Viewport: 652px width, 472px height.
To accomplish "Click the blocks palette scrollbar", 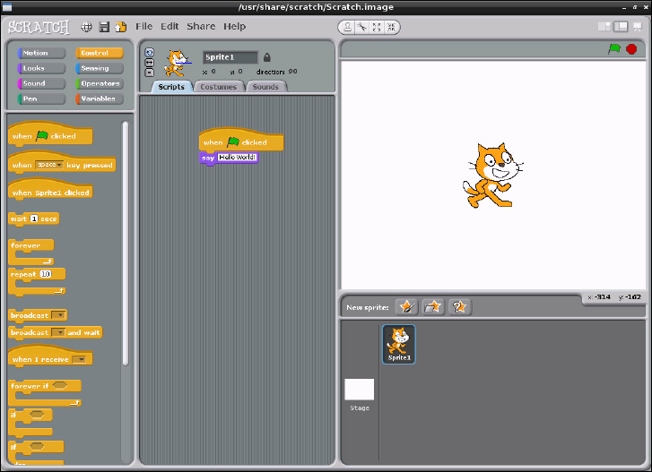I will pos(126,244).
